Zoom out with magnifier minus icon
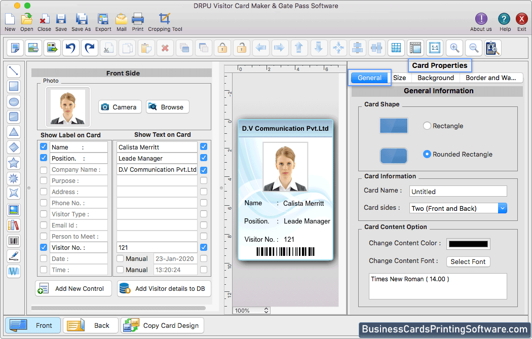 coord(474,48)
